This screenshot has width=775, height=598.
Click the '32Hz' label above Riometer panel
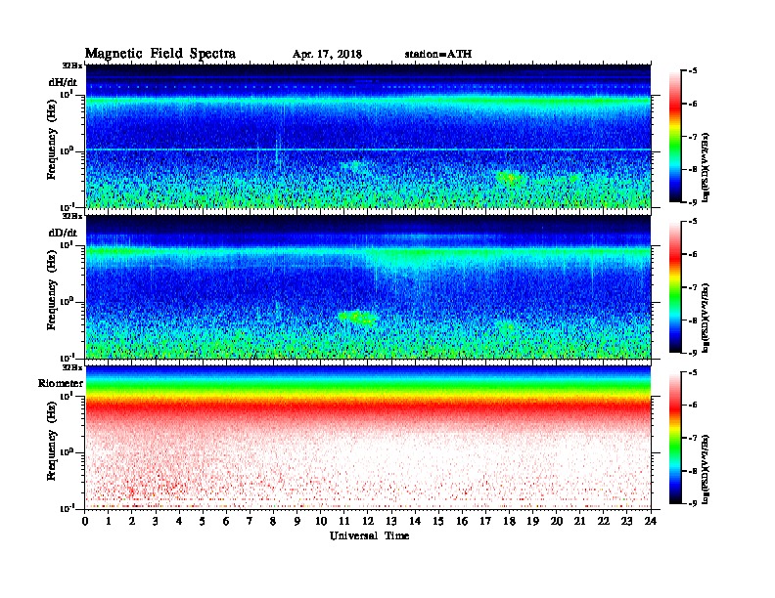[x=72, y=367]
